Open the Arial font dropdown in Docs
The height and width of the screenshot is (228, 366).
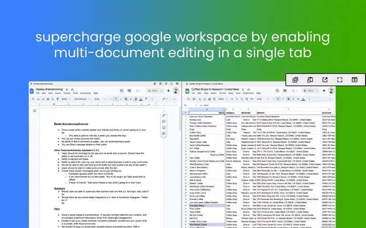[101, 99]
